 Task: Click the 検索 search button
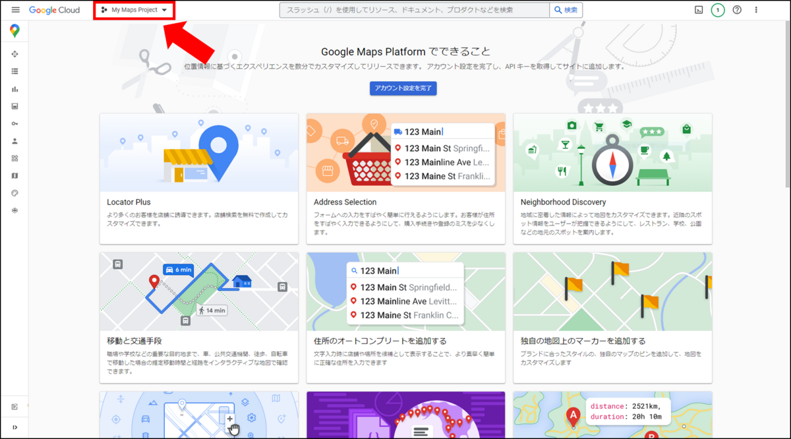pyautogui.click(x=566, y=10)
